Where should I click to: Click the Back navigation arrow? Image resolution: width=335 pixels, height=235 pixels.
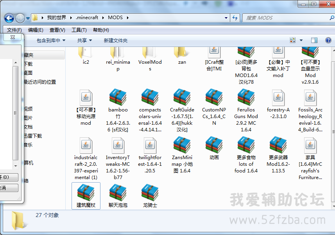[9, 18]
